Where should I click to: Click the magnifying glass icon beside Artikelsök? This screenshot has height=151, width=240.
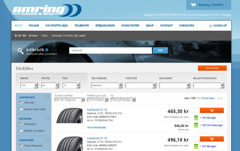tap(21, 51)
